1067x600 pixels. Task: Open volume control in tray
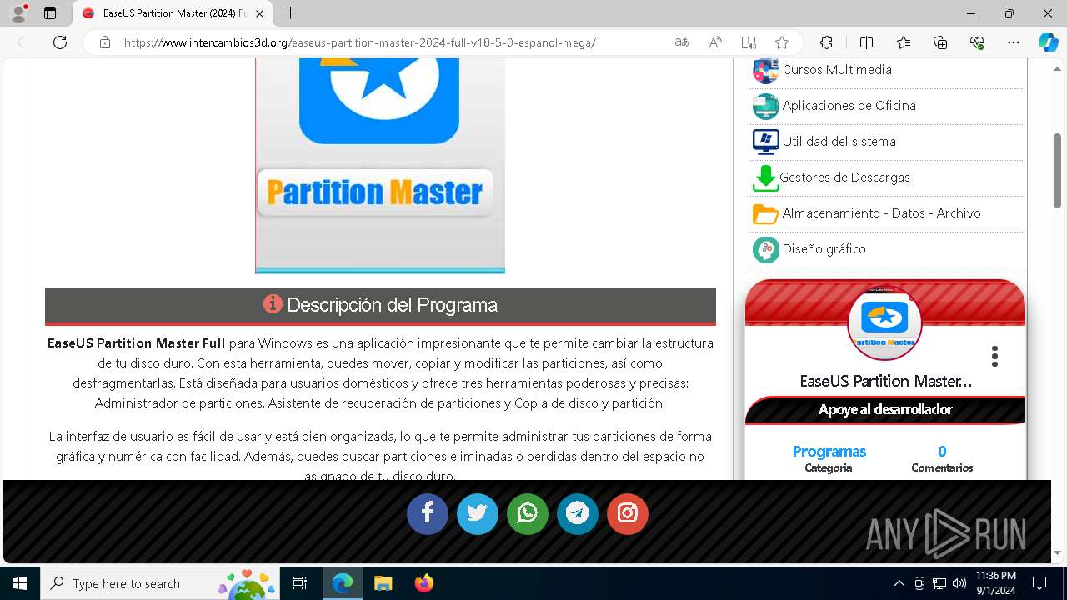click(x=959, y=583)
